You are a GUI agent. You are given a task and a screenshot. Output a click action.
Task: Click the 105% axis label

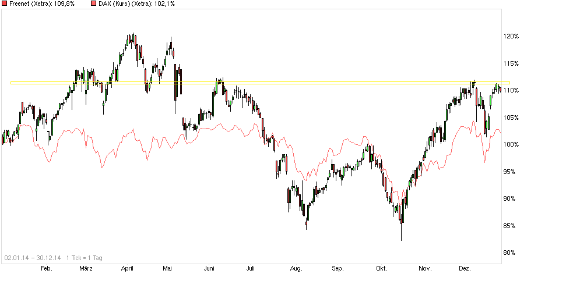point(511,118)
